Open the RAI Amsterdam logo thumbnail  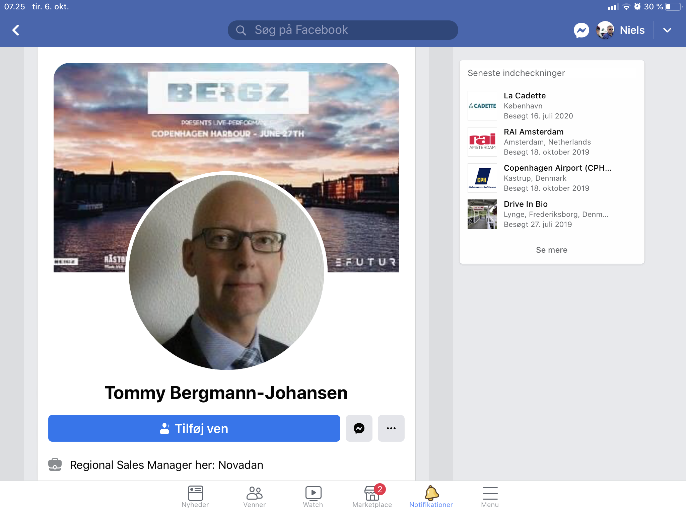point(482,142)
